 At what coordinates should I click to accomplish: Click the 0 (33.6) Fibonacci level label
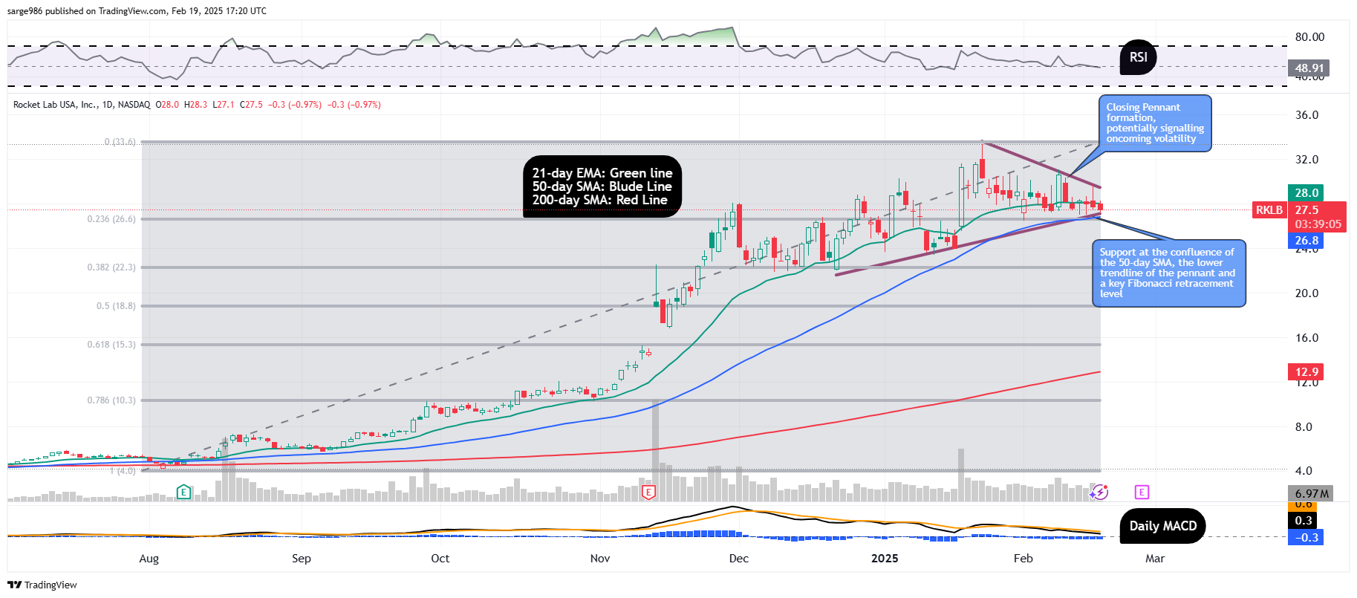(x=120, y=142)
